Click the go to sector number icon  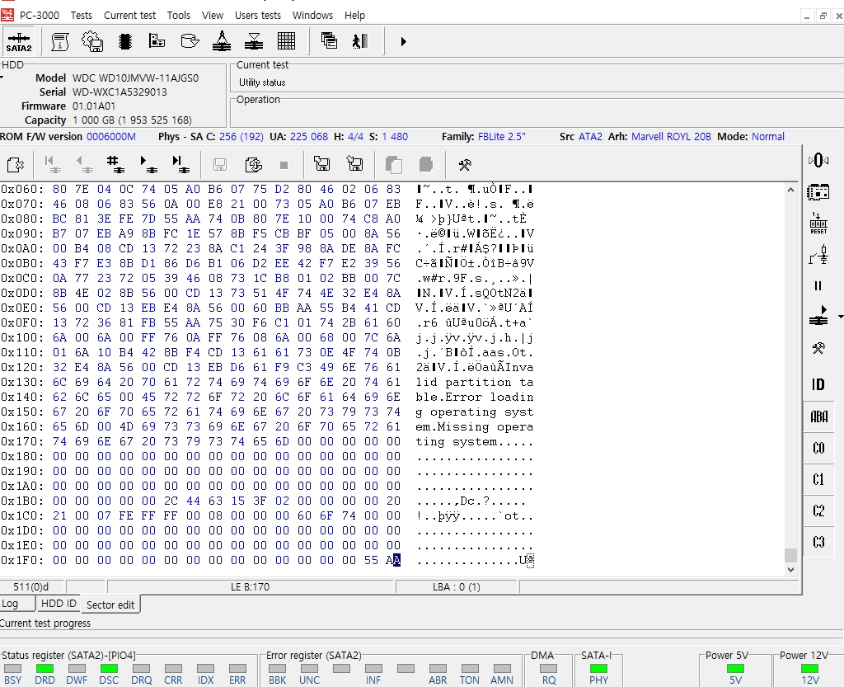coord(115,164)
